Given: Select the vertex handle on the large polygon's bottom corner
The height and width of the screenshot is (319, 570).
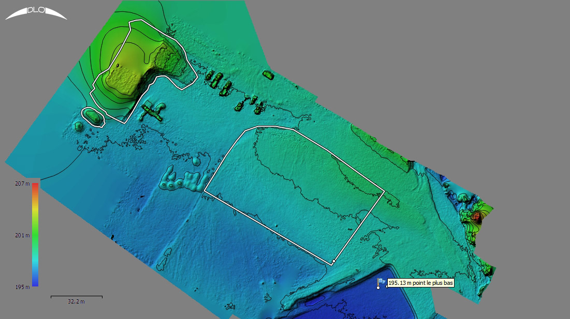Looking at the screenshot, I should pos(334,262).
